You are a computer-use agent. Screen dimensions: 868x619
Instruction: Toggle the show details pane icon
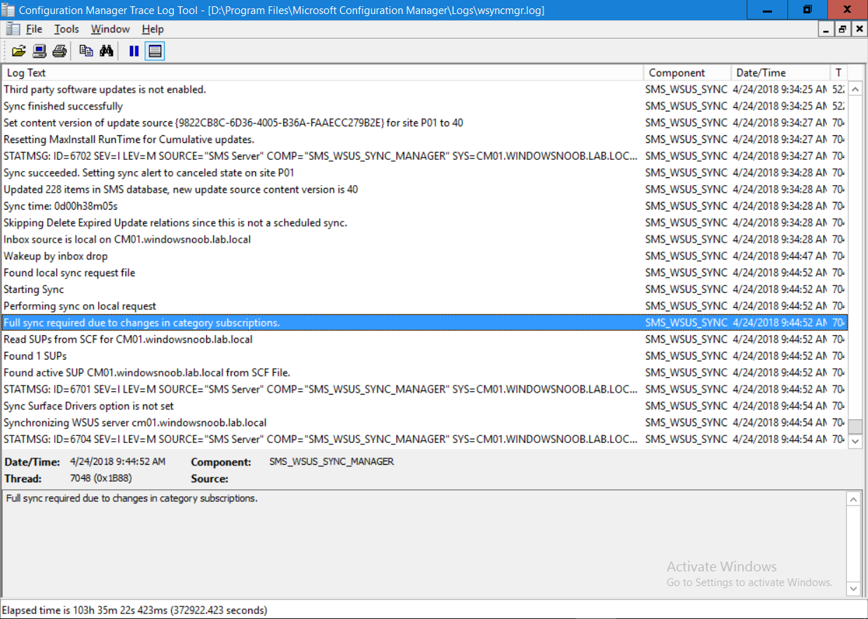(155, 50)
